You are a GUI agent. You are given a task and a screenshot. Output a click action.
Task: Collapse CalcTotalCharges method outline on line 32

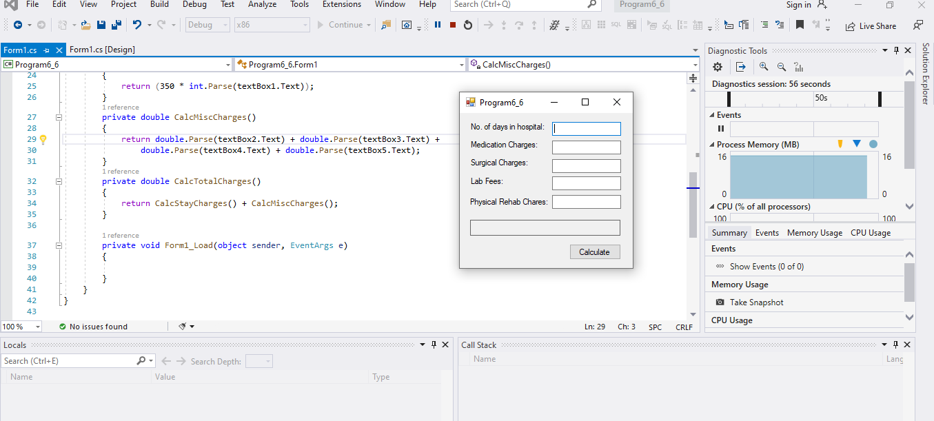click(x=59, y=181)
